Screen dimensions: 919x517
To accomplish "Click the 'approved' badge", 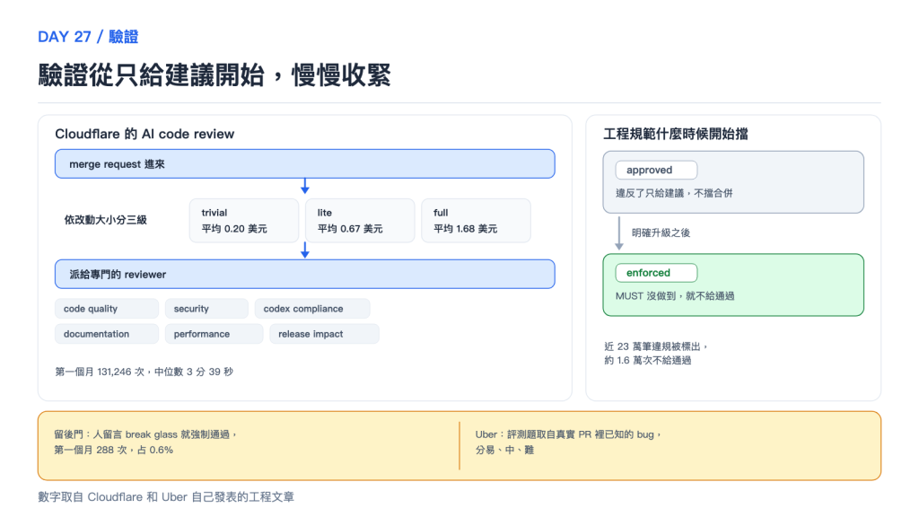I will click(x=656, y=170).
